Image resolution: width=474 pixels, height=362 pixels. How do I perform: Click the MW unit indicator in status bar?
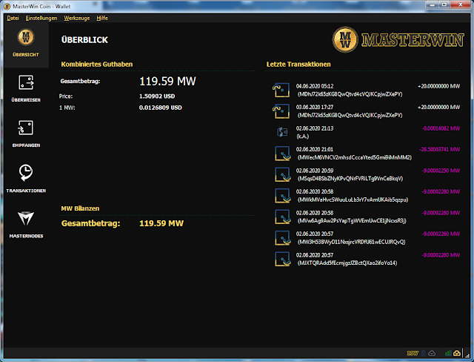point(413,353)
